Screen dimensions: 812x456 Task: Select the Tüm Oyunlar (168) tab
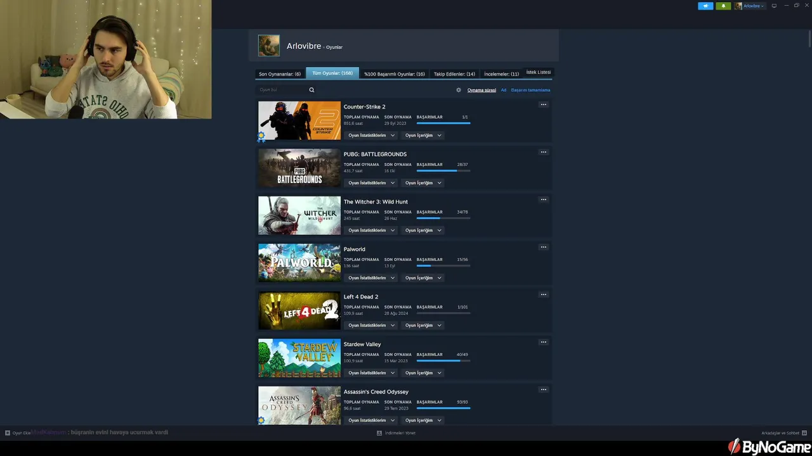pos(332,73)
